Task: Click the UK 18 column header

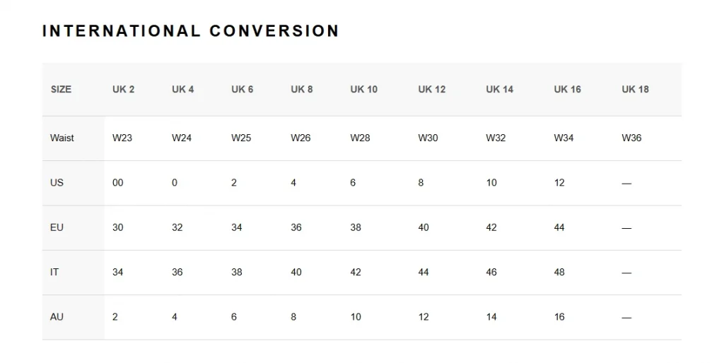Action: 635,90
